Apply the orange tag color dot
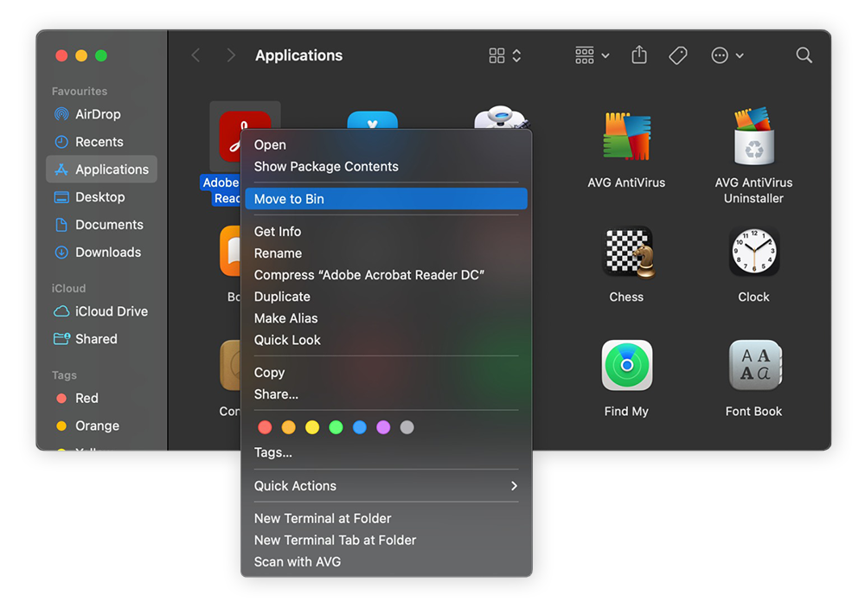Viewport: 865px width, 608px height. click(289, 427)
